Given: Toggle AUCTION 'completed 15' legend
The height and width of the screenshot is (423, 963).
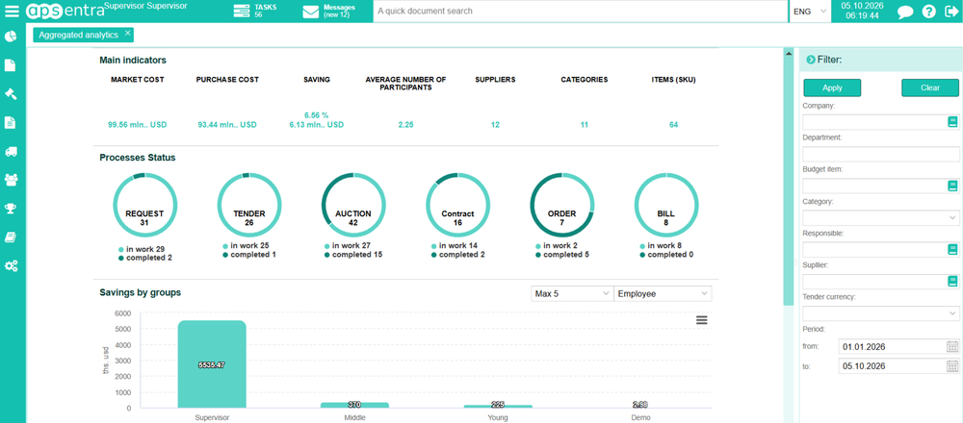Looking at the screenshot, I should (353, 255).
